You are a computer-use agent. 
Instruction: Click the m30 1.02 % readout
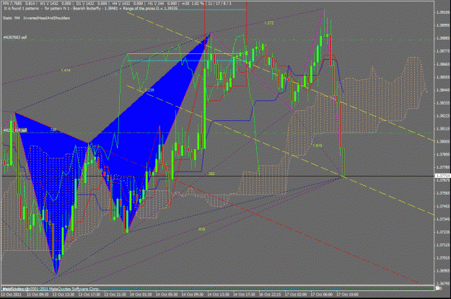tap(193, 4)
